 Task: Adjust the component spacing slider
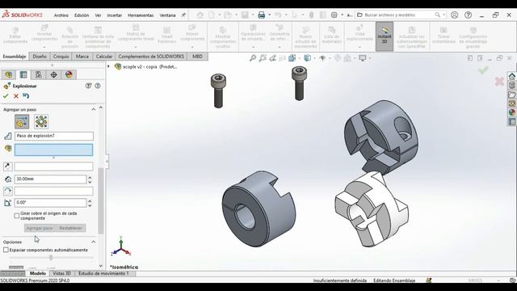[51, 257]
